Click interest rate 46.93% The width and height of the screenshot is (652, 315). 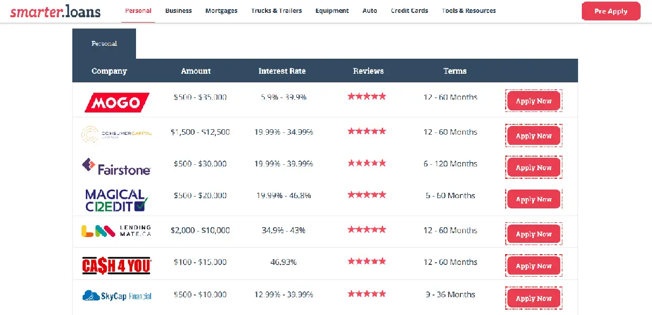click(x=284, y=262)
